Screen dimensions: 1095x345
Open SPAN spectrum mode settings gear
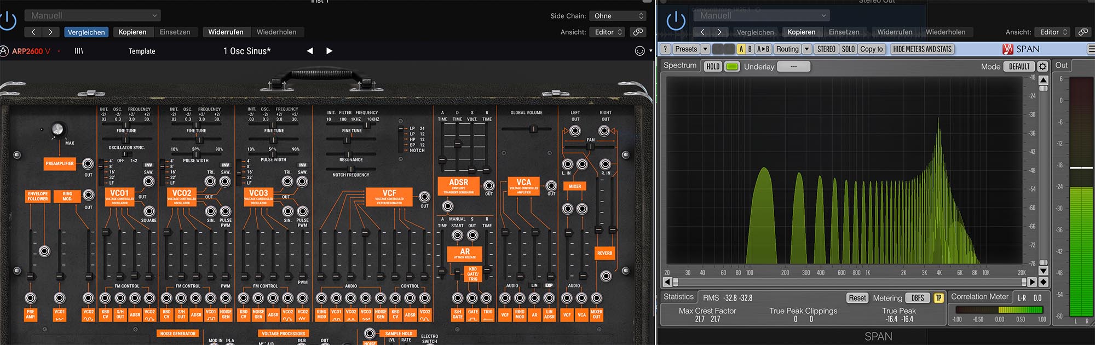(x=1042, y=67)
